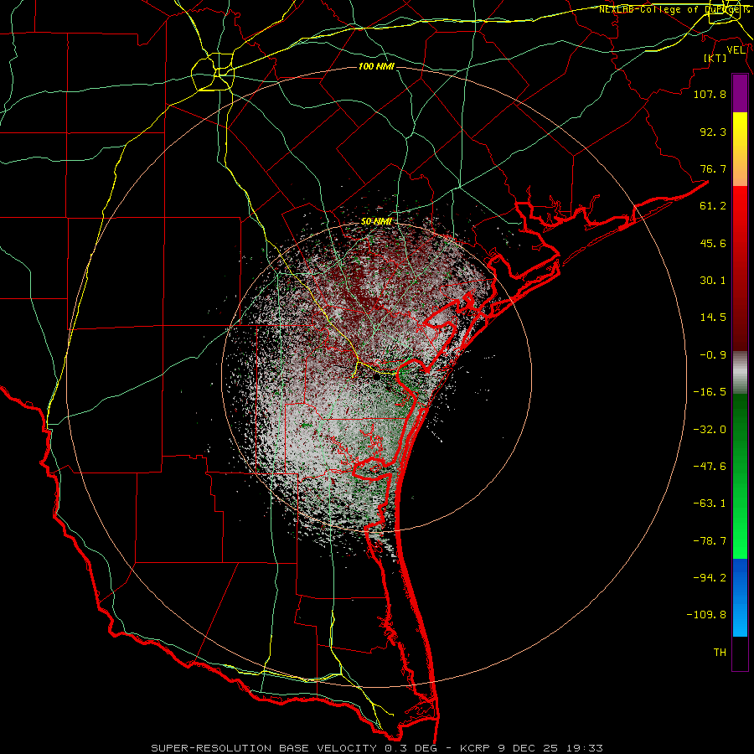This screenshot has height=754, width=754.
Task: Click the 14.5 velocity scale value
Action: [x=713, y=318]
